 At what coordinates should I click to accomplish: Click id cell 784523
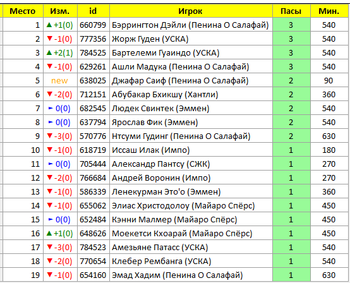coord(93,247)
